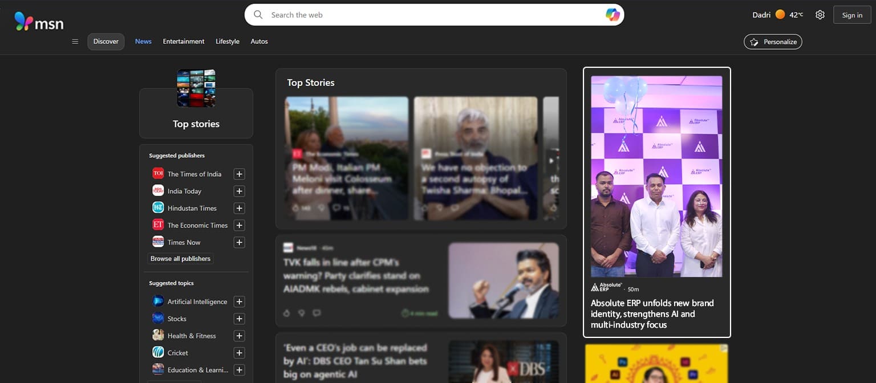The height and width of the screenshot is (383, 876).
Task: Follow Hindustan Times with plus button
Action: point(240,208)
